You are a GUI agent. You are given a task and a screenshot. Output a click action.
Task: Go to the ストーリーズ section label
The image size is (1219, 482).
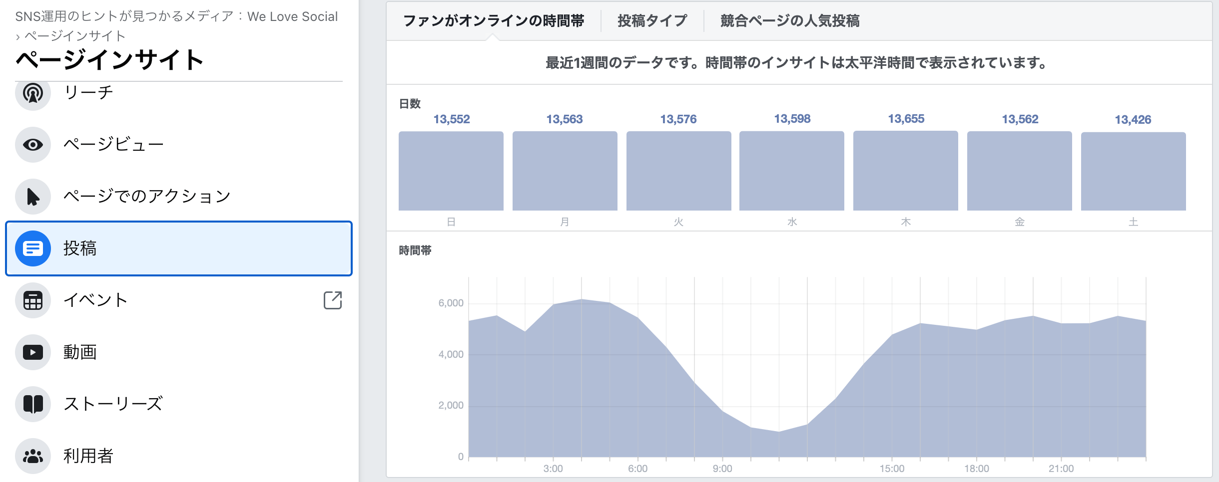[x=113, y=404]
